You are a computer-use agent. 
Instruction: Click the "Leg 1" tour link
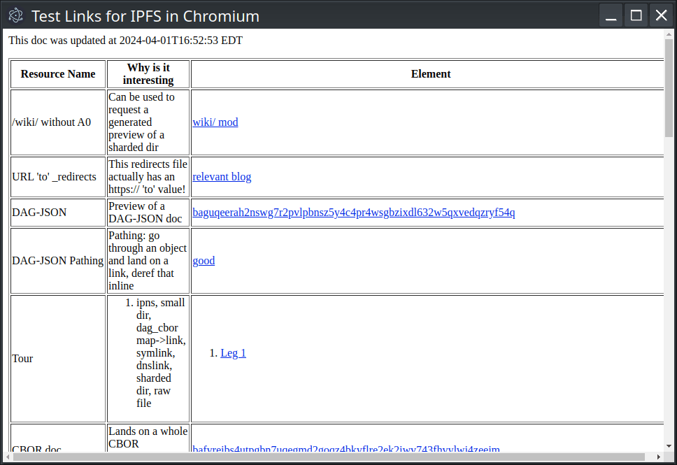coord(233,352)
